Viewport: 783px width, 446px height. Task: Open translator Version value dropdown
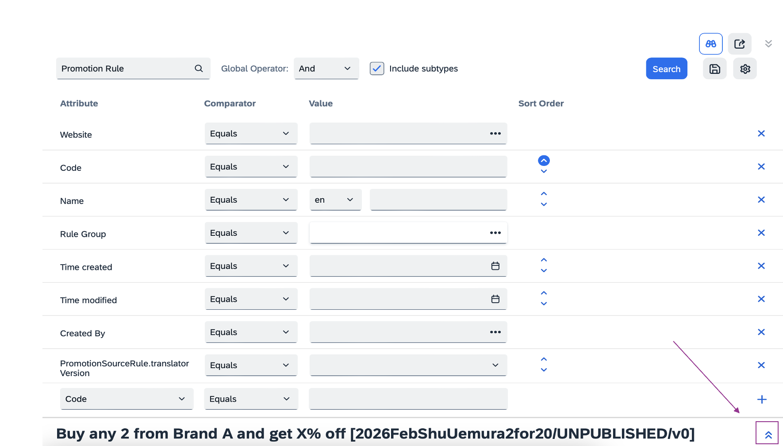[408, 365]
